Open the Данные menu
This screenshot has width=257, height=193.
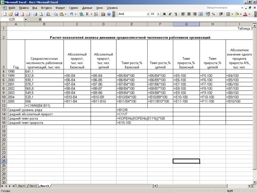(x=87, y=8)
